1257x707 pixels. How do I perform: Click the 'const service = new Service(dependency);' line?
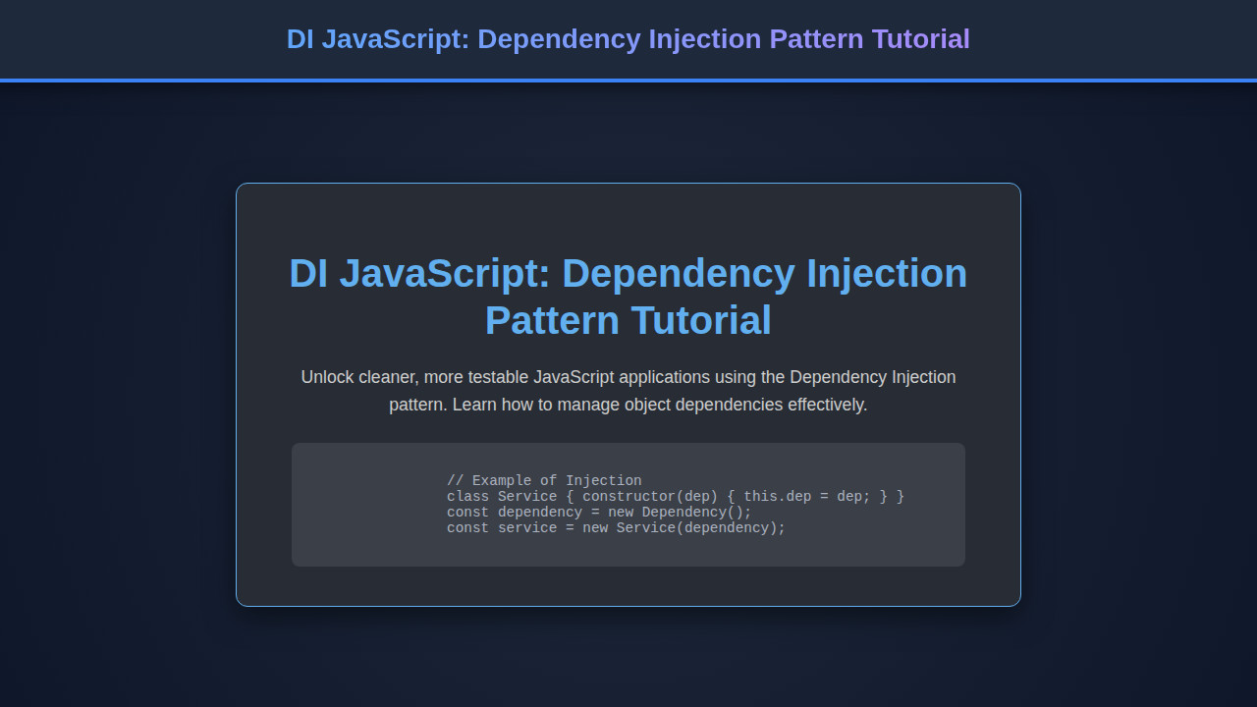click(x=616, y=527)
